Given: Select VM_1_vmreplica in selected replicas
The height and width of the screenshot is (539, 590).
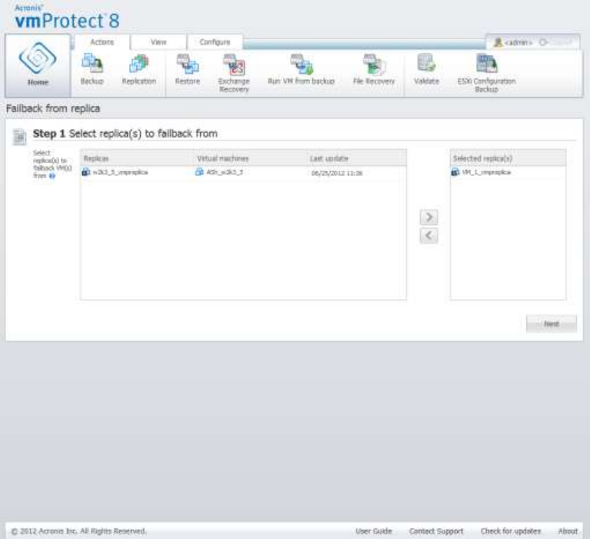Looking at the screenshot, I should (486, 172).
